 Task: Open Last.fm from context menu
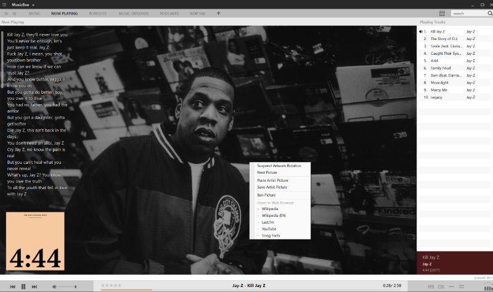pos(280,222)
